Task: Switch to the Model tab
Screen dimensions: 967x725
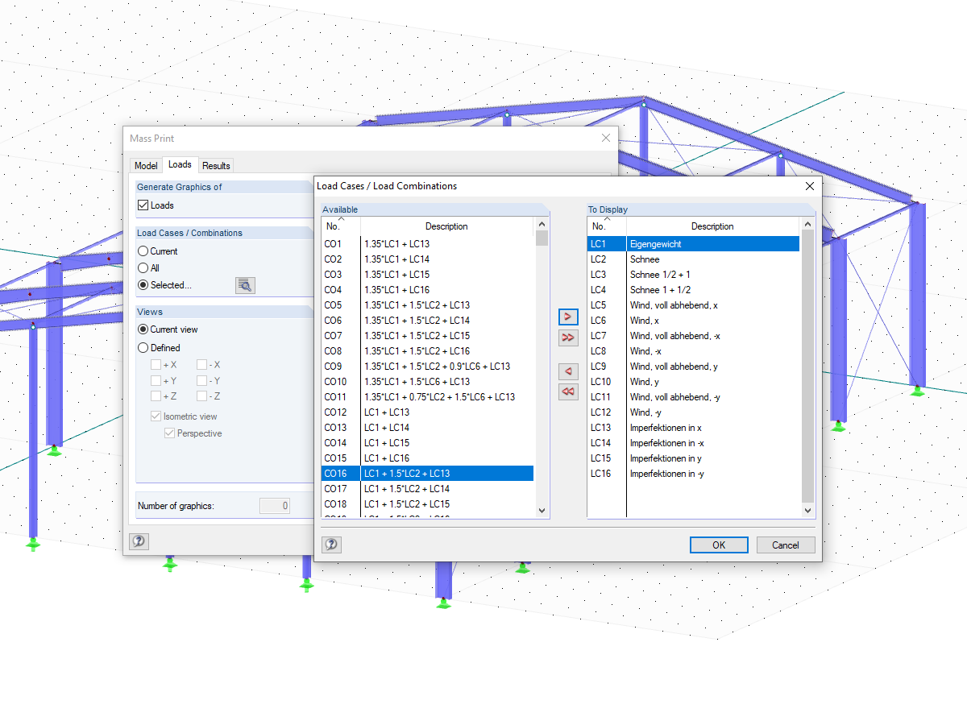Action: [146, 166]
